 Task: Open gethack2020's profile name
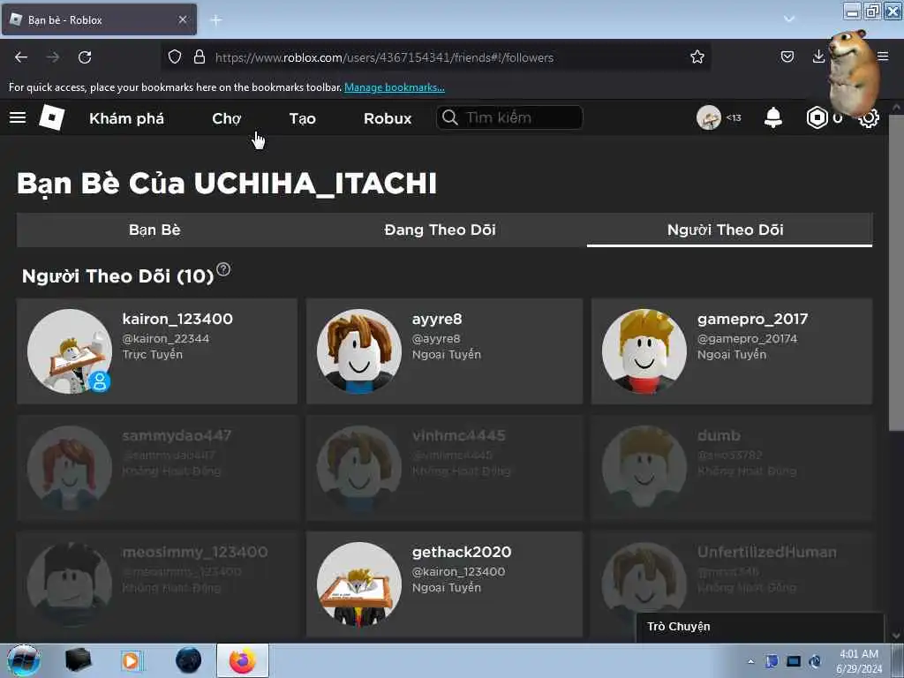point(461,552)
